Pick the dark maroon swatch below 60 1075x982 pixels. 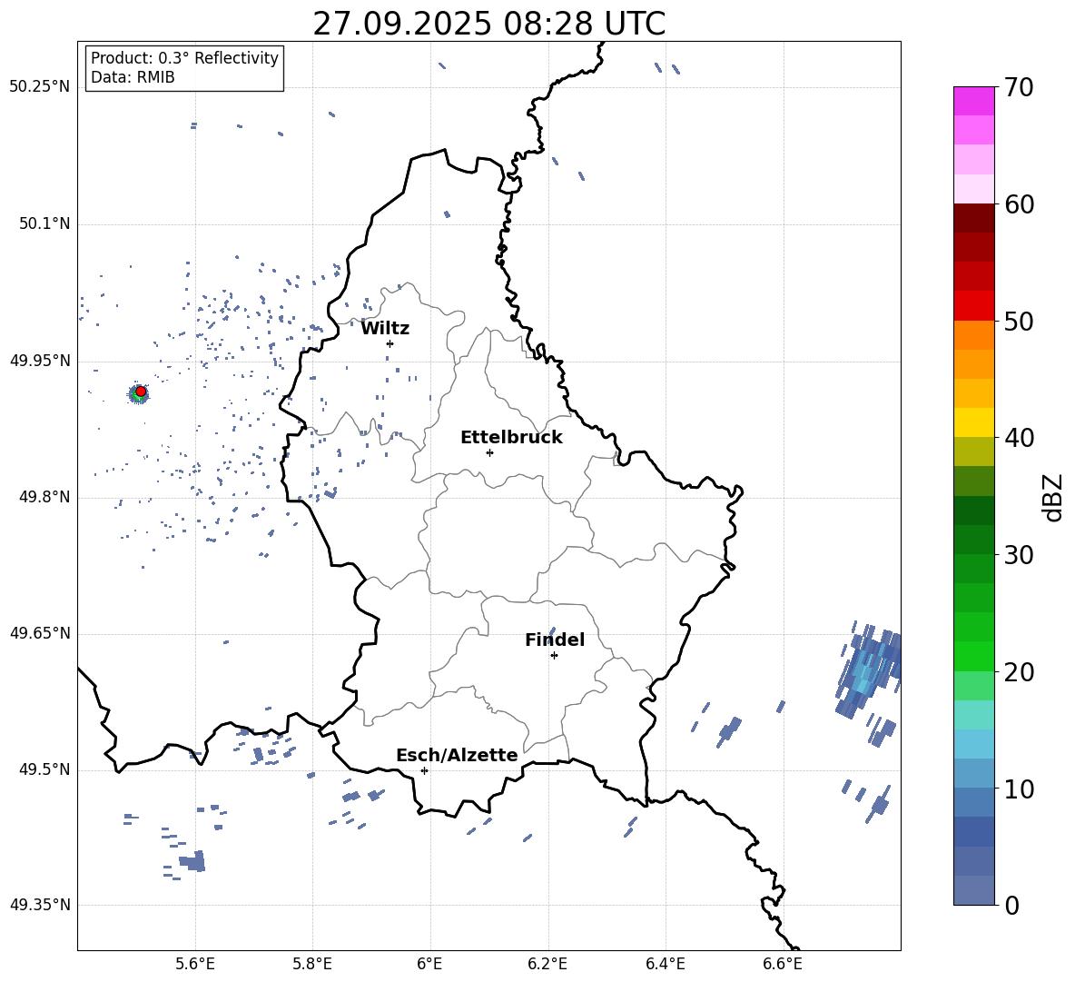973,218
